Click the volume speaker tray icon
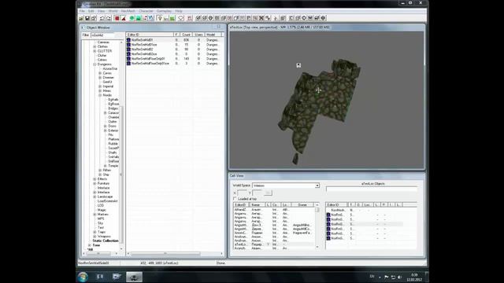This screenshot has height=283, width=504. tap(399, 277)
